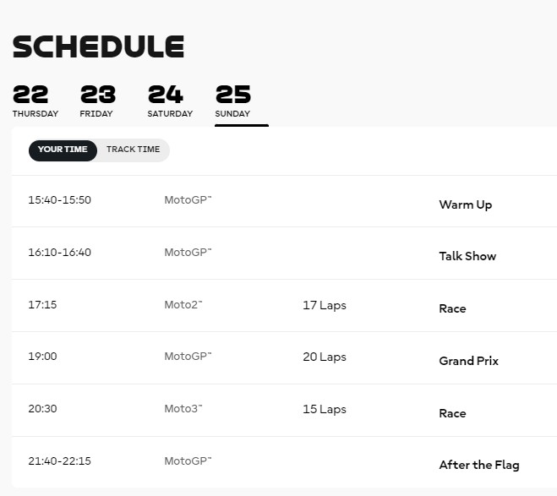Select the MotoGP Grand Prix event
The image size is (557, 496).
(x=468, y=361)
